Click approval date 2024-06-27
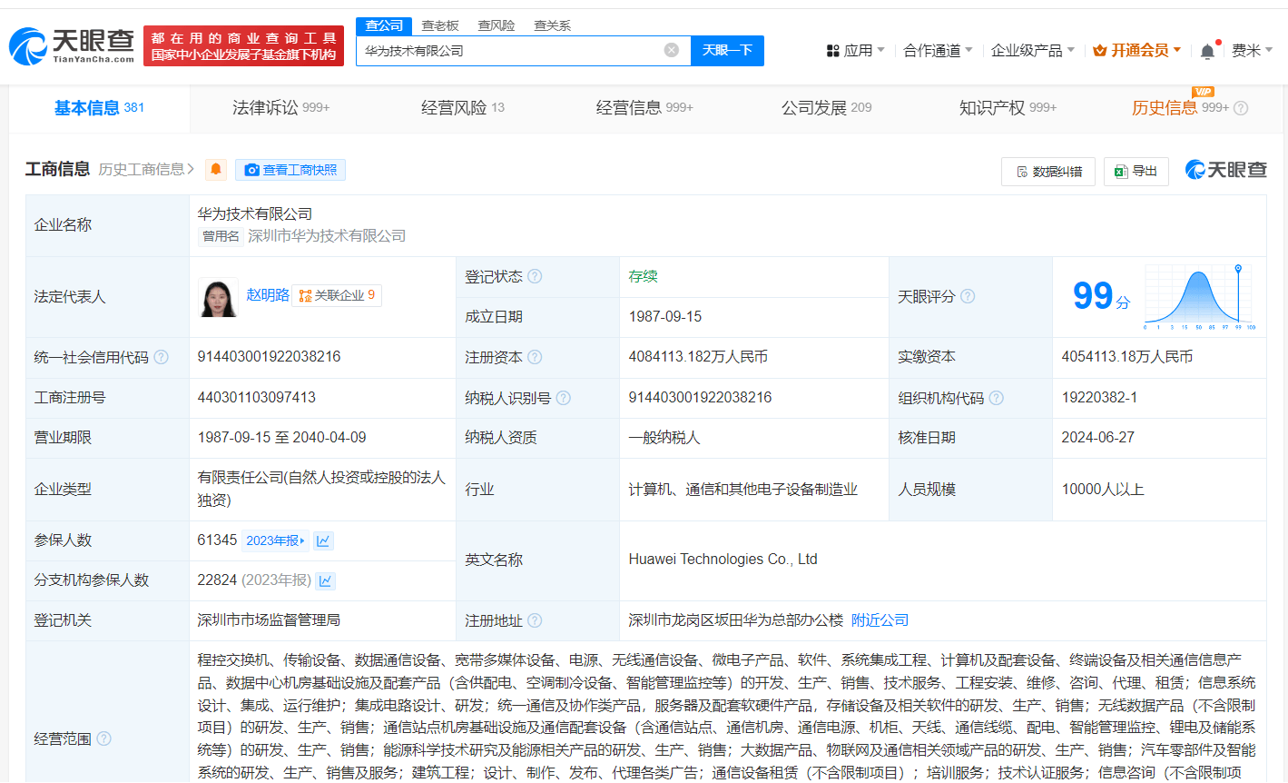1288x783 pixels. [1097, 438]
